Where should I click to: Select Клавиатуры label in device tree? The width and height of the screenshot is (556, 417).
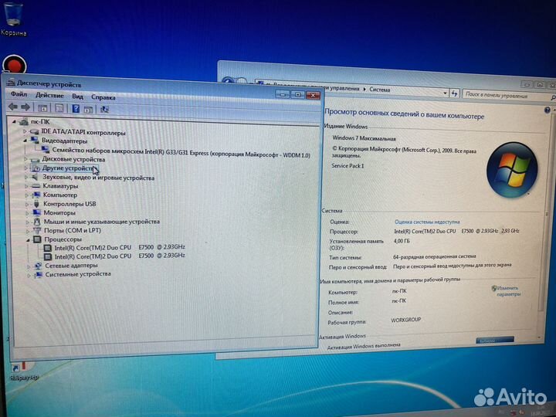pos(60,186)
